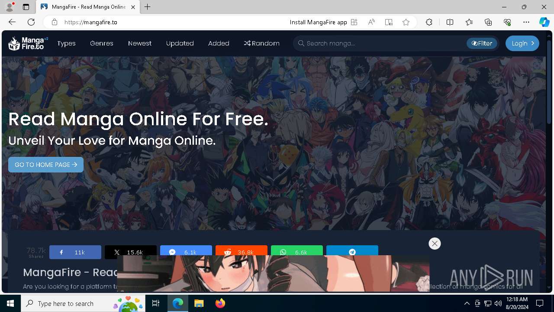Open a new browser tab
554x312 pixels.
(x=148, y=7)
